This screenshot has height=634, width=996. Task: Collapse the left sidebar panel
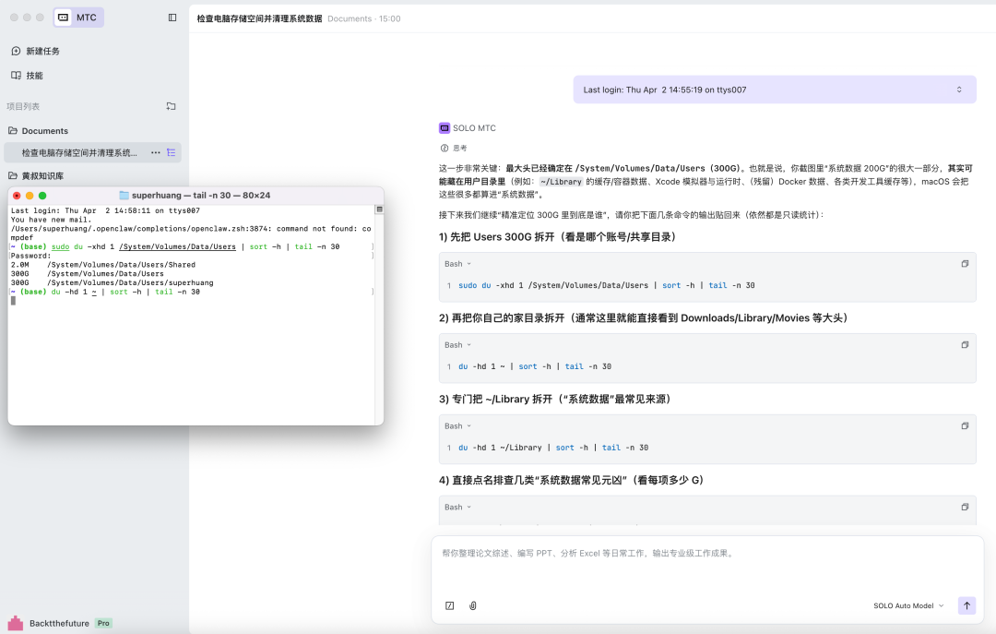(x=172, y=18)
